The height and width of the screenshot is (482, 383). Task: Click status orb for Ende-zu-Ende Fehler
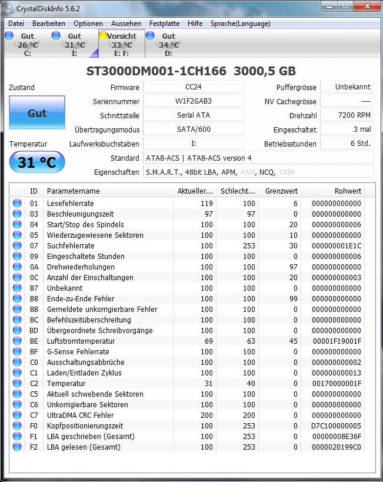tap(17, 298)
